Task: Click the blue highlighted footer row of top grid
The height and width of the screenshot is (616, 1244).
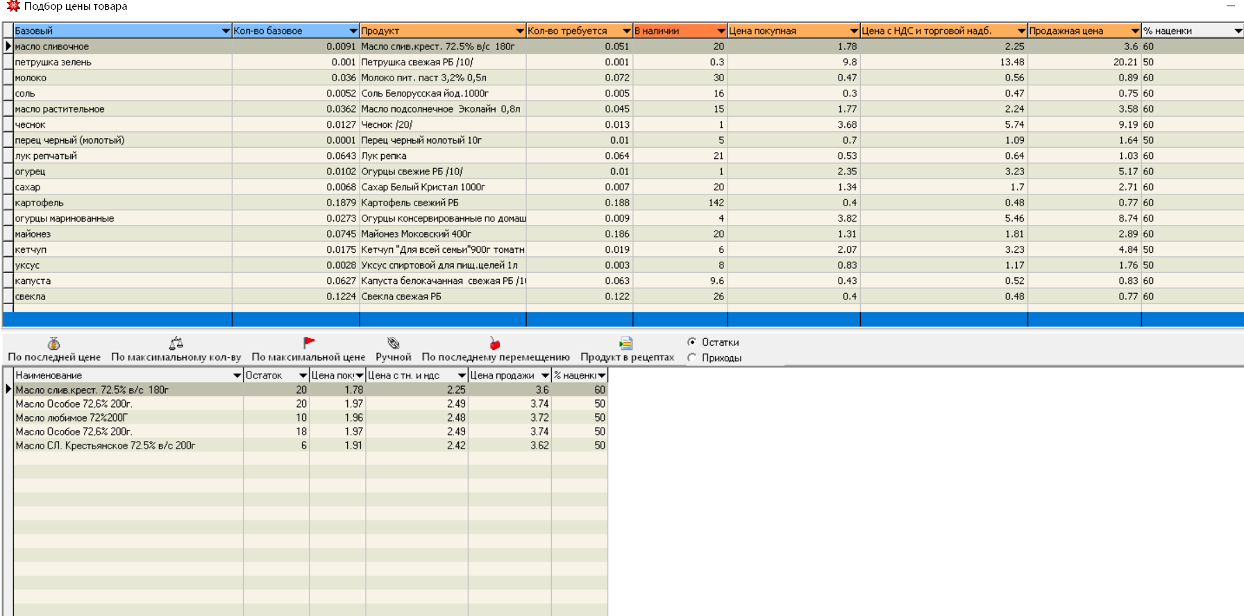Action: click(623, 319)
